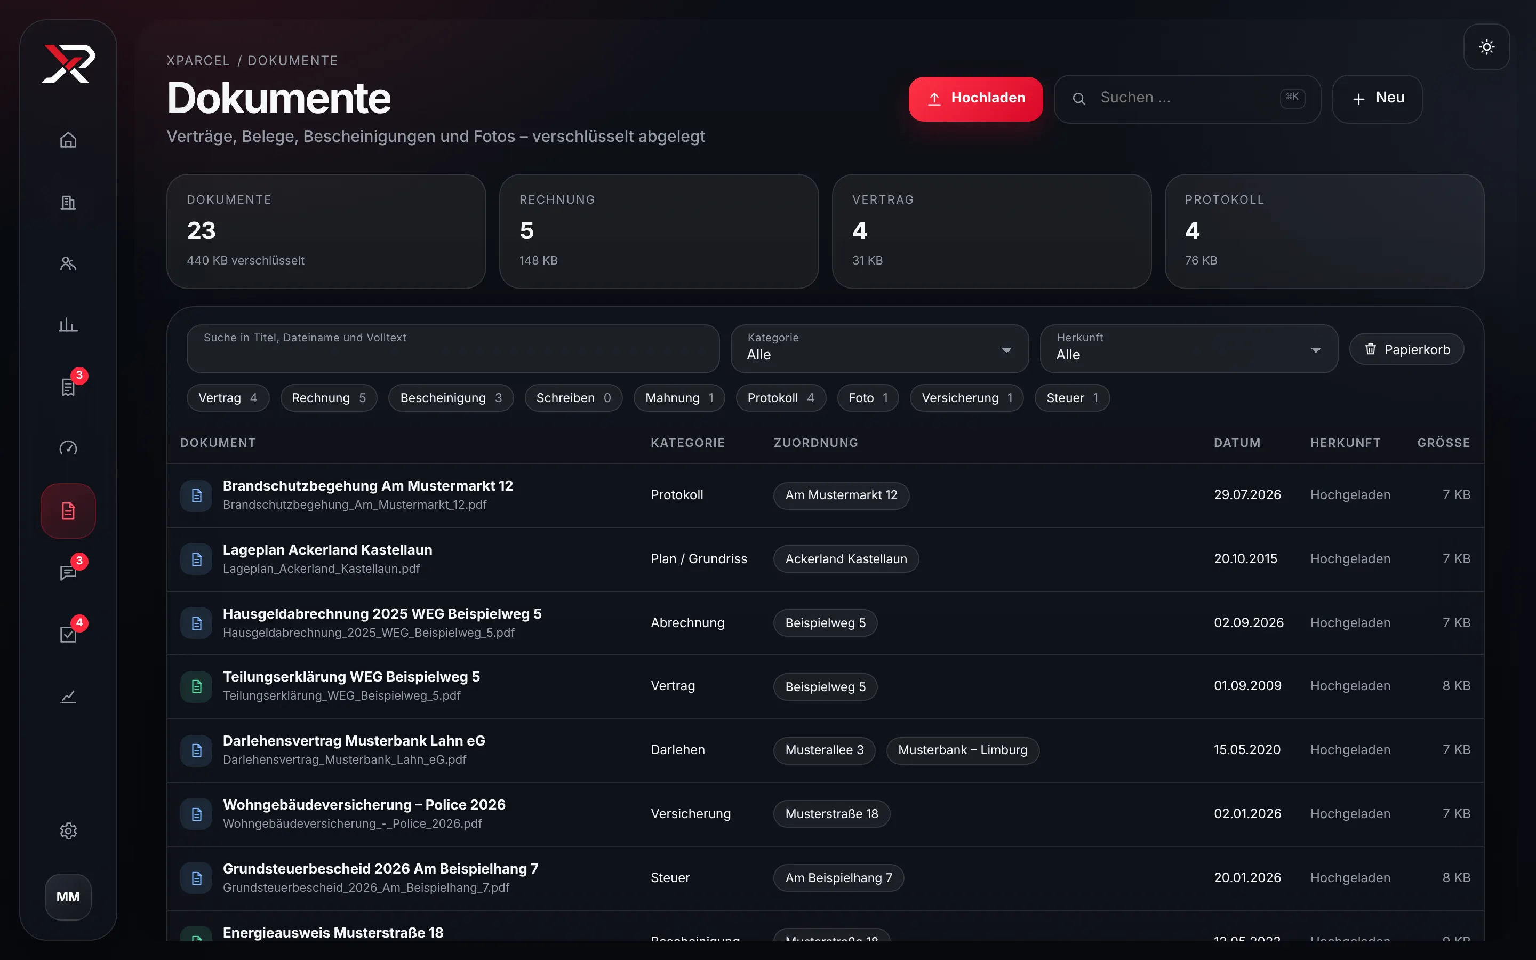The image size is (1536, 960).
Task: Focus the Suchen global search field
Action: pos(1187,99)
